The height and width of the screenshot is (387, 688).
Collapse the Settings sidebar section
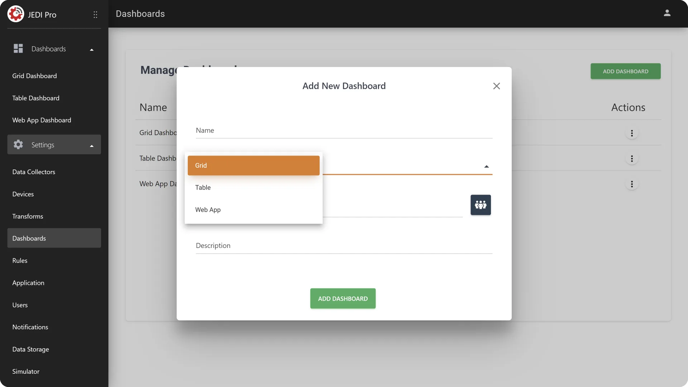point(92,146)
